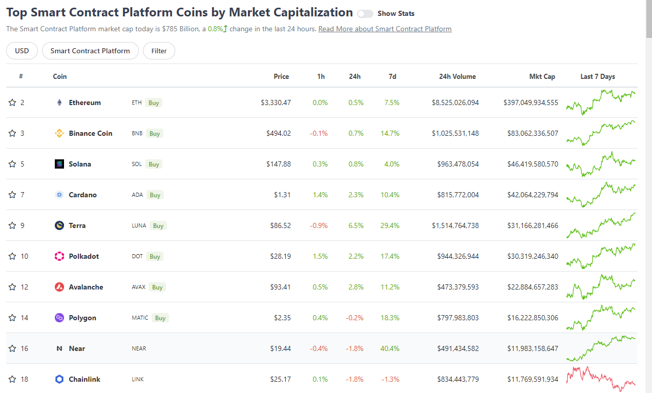Click the Cardano logo icon
Screen dimensions: 652x393
tap(59, 195)
